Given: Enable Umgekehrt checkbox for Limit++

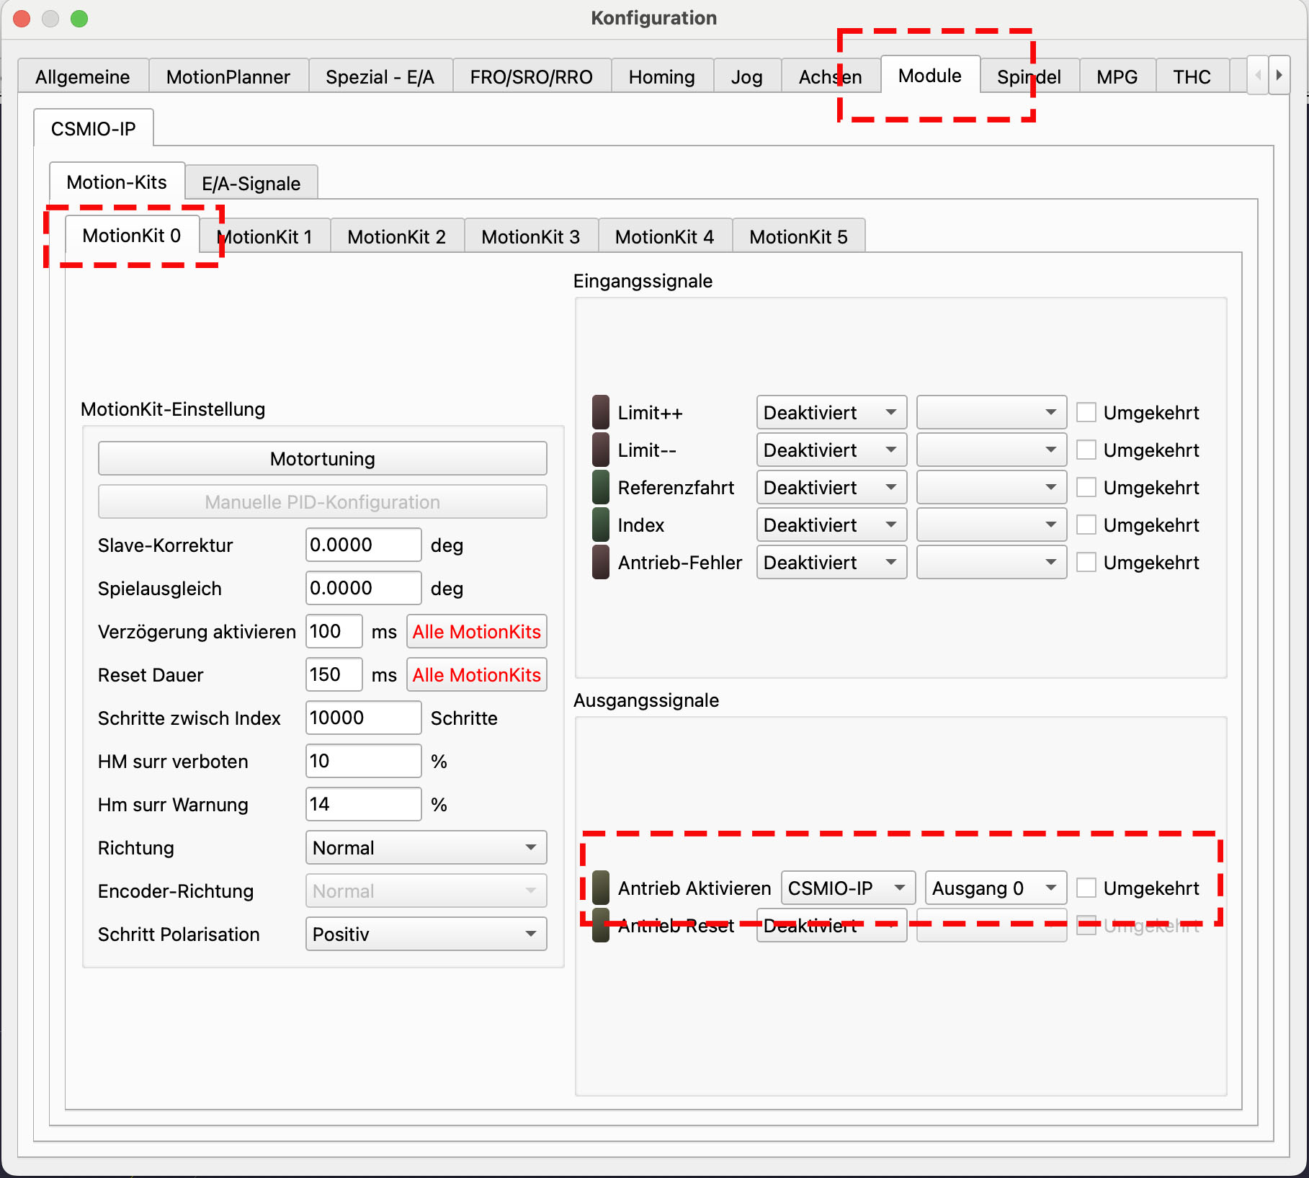Looking at the screenshot, I should click(x=1086, y=412).
